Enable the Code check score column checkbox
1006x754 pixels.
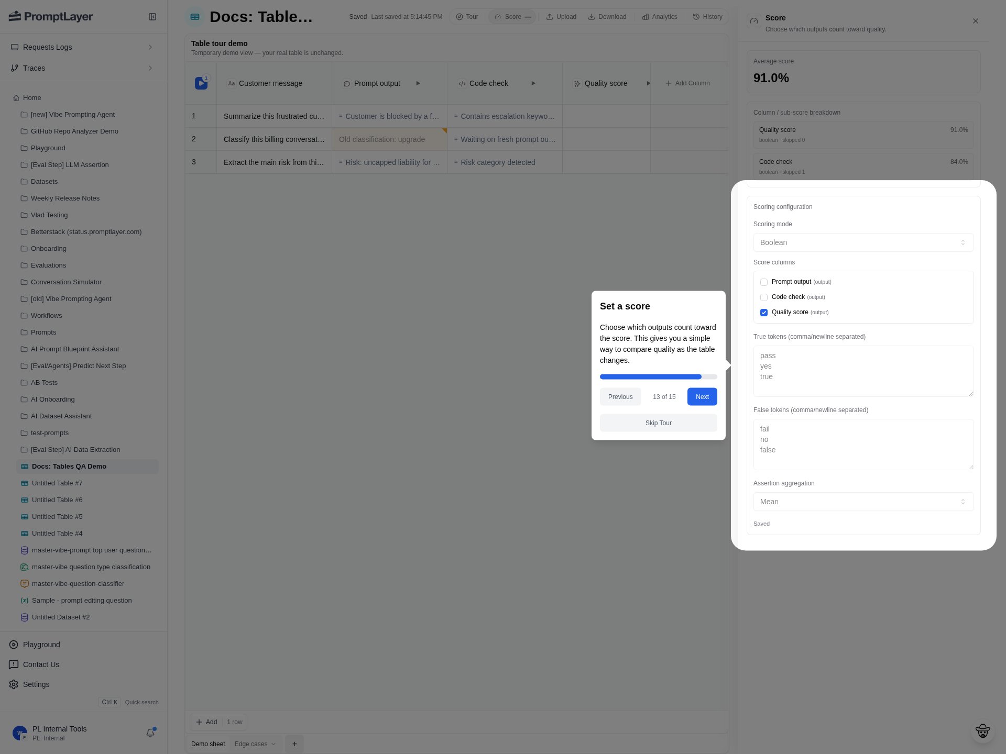(x=764, y=297)
